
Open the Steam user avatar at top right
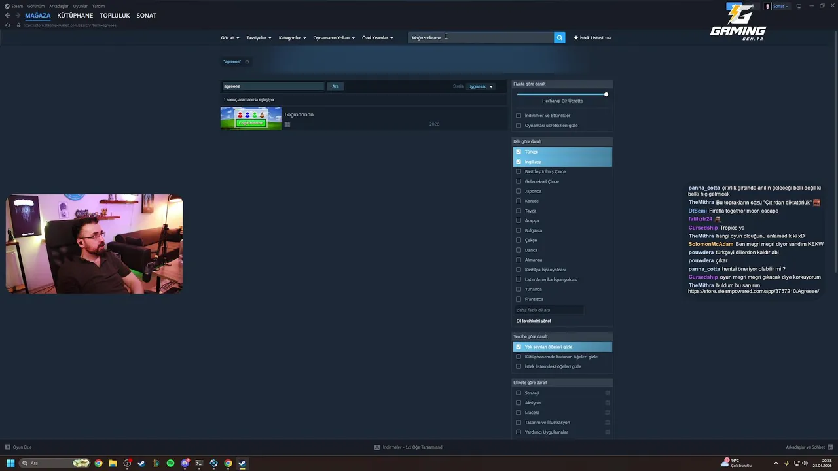[768, 6]
